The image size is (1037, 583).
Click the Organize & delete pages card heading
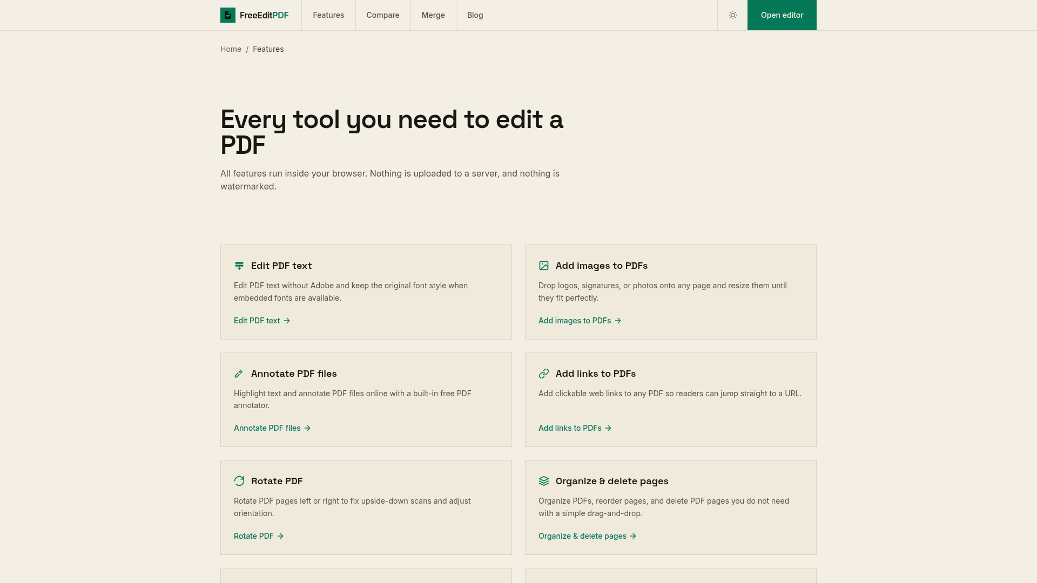[612, 481]
